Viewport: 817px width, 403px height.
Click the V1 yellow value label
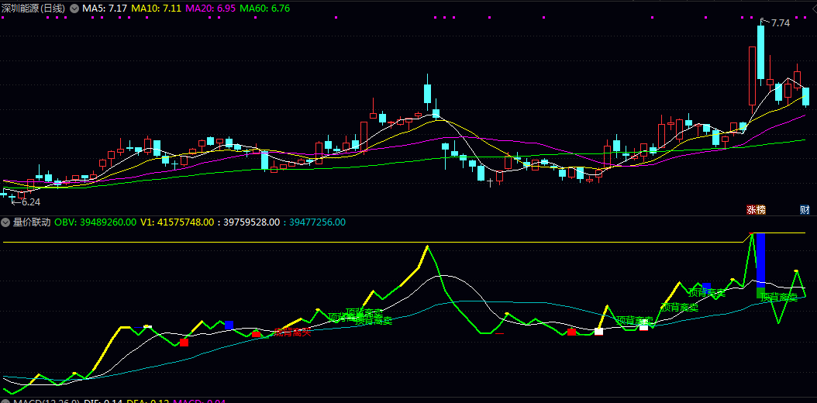tap(176, 222)
